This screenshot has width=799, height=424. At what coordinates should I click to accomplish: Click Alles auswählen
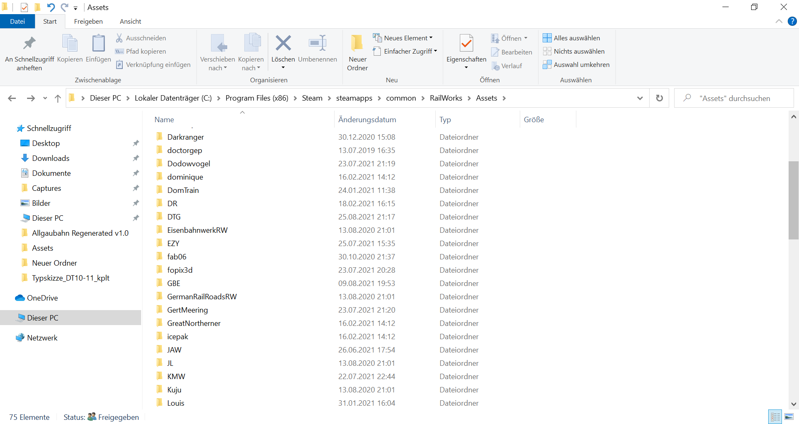(x=571, y=38)
